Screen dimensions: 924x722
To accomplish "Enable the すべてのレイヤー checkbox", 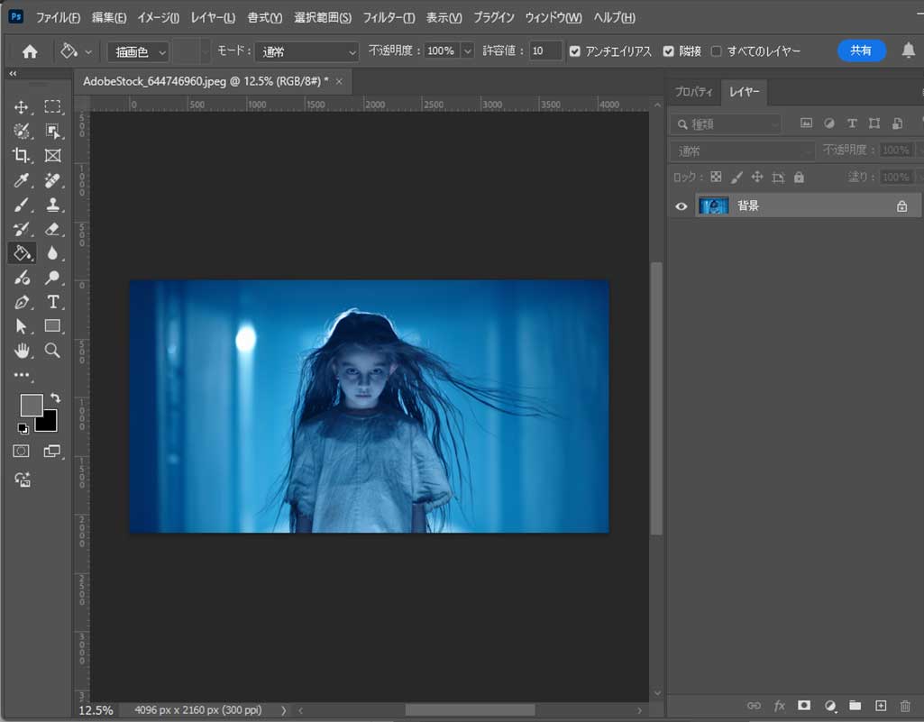I will (716, 51).
